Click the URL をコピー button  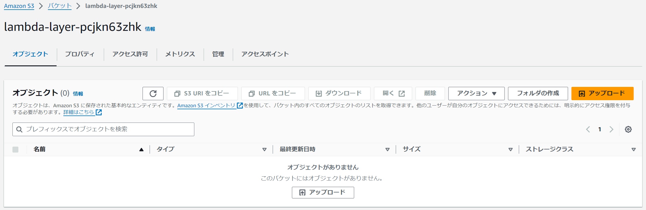coord(273,93)
